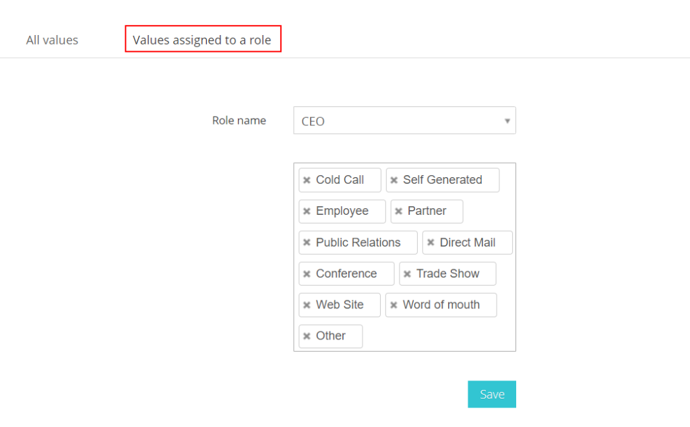Remove the Trade Show tag
This screenshot has height=427, width=690.
(x=407, y=274)
